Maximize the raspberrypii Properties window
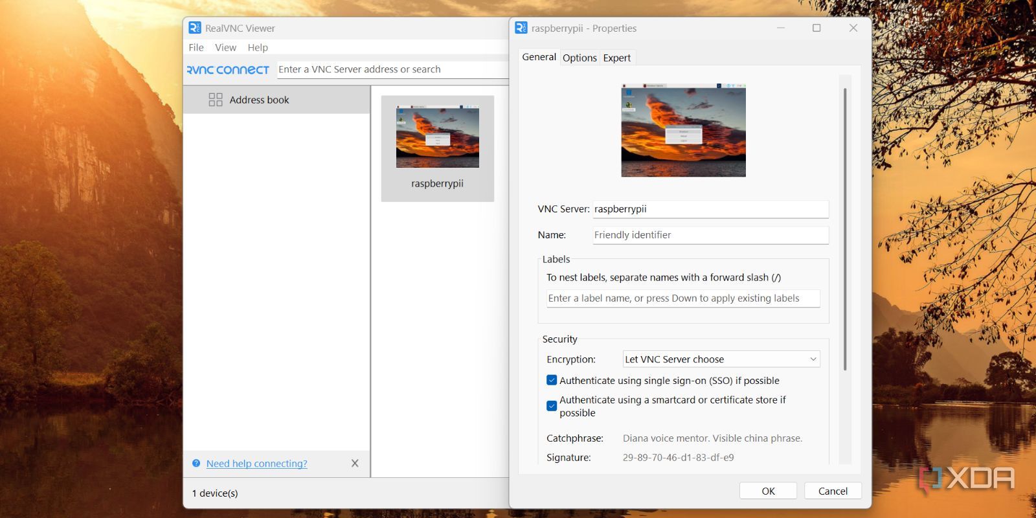Image resolution: width=1036 pixels, height=518 pixels. tap(816, 28)
